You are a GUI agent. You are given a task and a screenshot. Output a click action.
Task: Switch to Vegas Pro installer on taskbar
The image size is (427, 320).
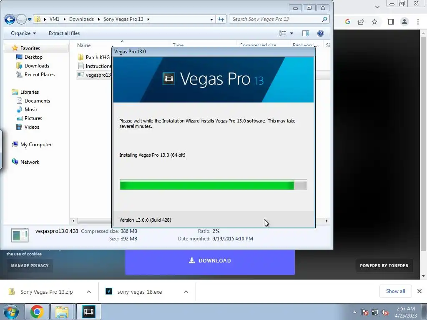pyautogui.click(x=89, y=312)
